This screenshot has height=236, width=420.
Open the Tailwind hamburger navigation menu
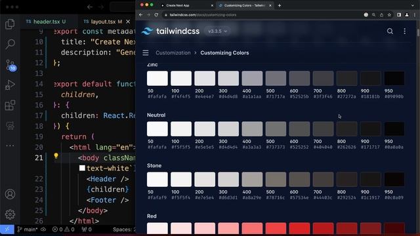(x=146, y=52)
